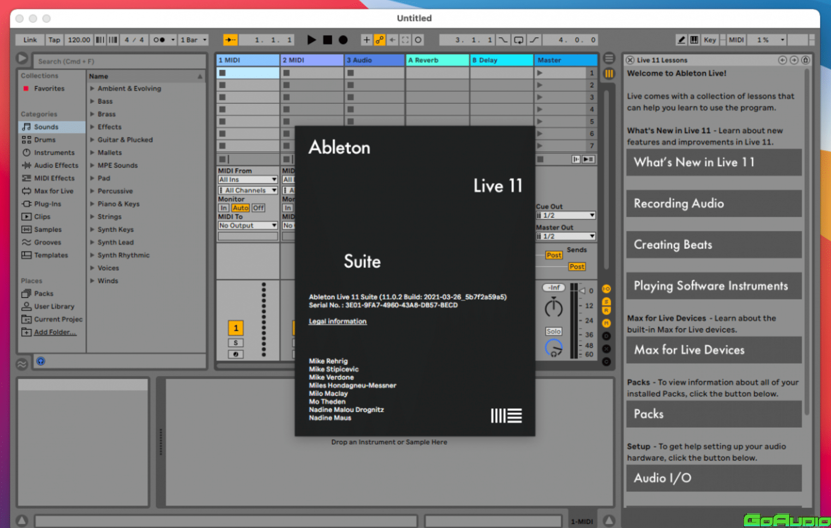Open Legal information link

point(338,322)
